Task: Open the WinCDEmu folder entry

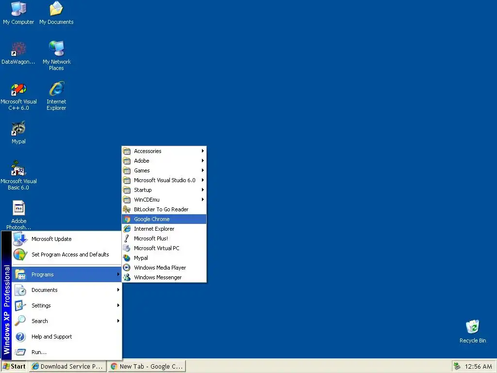Action: tap(164, 200)
